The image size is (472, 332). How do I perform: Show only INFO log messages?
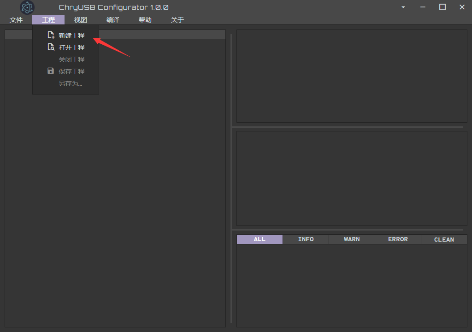coord(306,239)
